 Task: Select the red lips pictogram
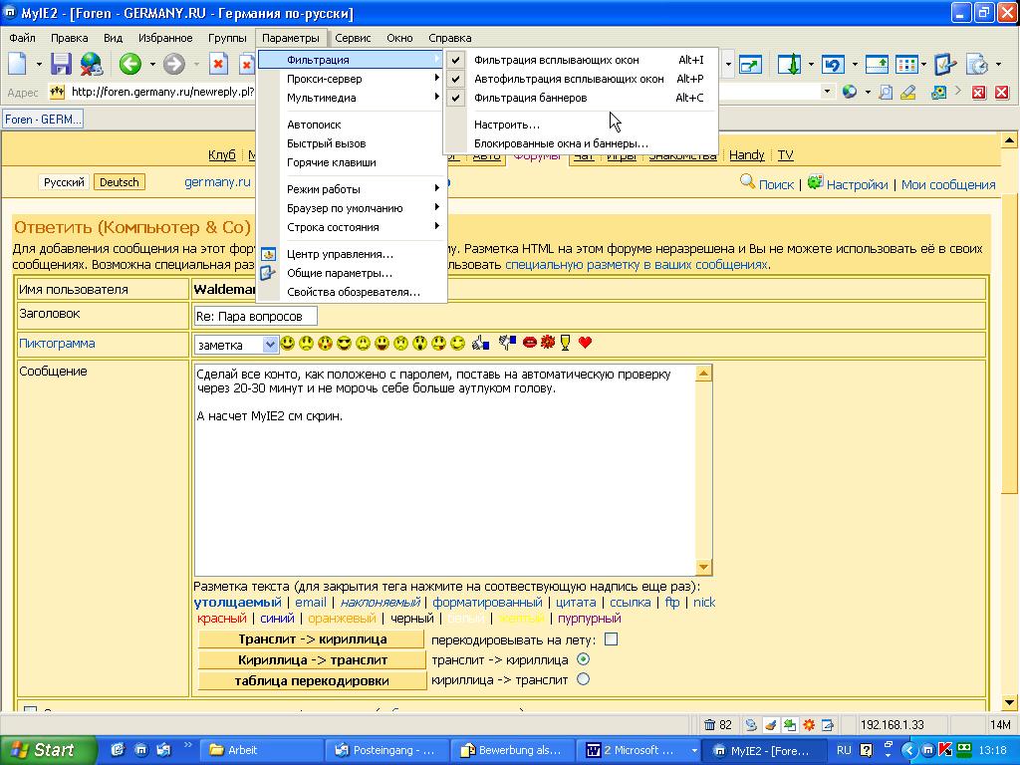pyautogui.click(x=530, y=343)
